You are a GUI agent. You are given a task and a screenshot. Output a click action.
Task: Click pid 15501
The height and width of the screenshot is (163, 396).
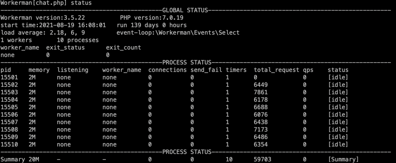click(9, 77)
